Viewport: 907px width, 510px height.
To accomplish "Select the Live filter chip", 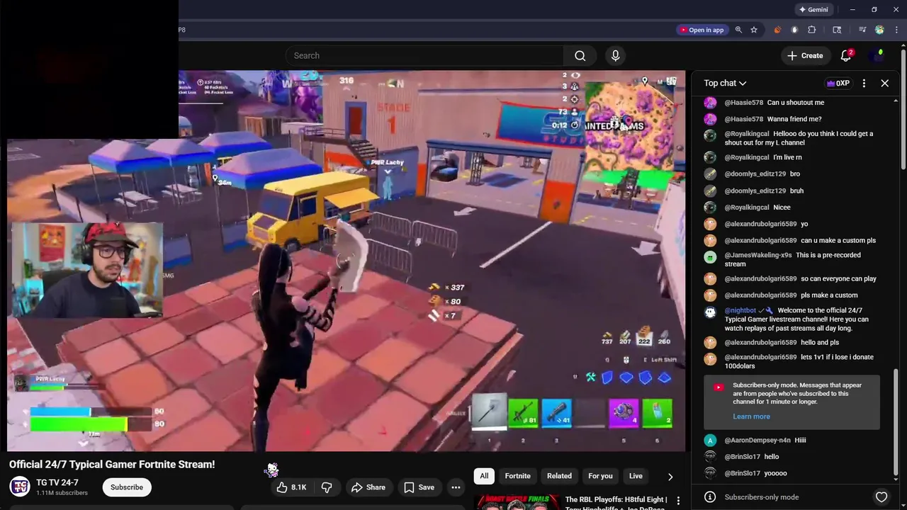I will tap(636, 476).
